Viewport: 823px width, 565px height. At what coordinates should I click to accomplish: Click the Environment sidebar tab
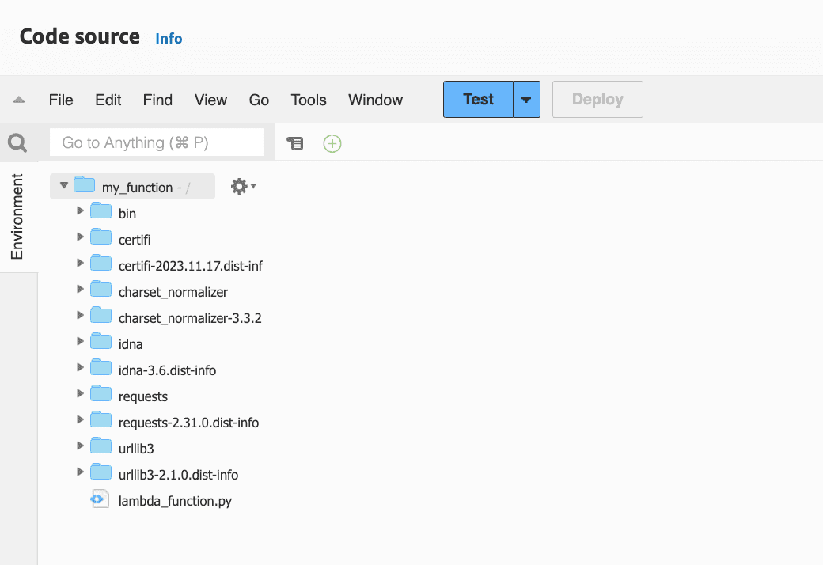[x=17, y=218]
